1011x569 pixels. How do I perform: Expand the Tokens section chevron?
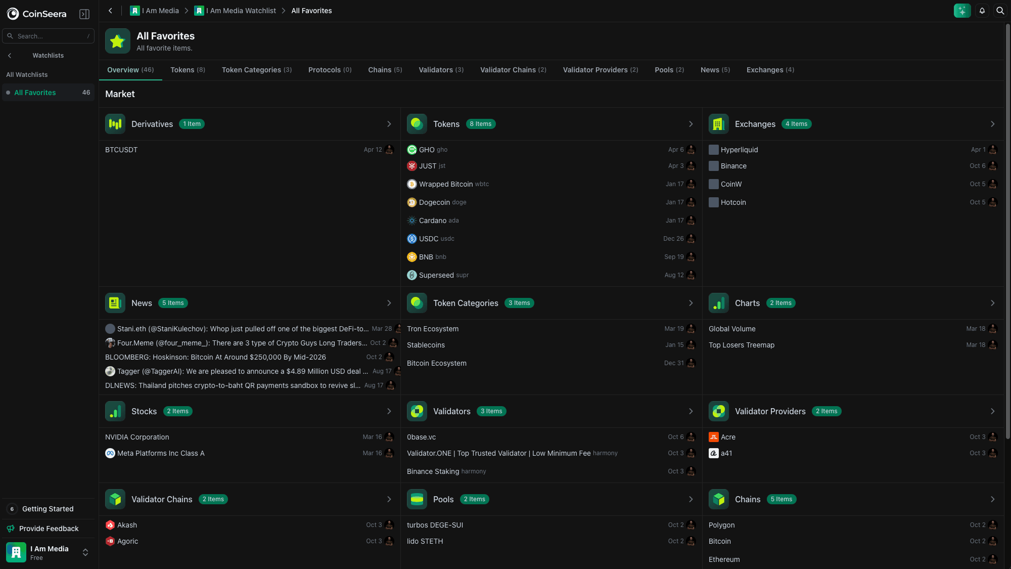click(691, 124)
